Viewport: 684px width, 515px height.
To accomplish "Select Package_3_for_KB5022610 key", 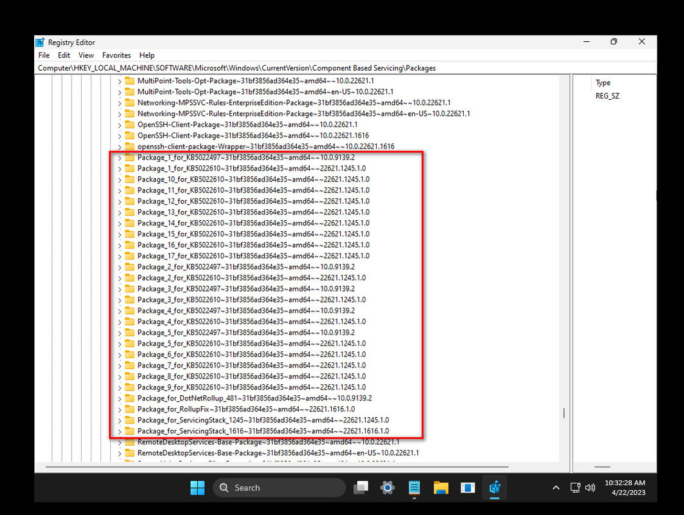I will (251, 299).
